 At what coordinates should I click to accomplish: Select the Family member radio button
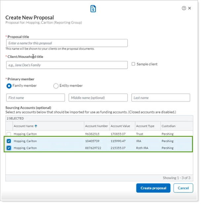(9, 86)
